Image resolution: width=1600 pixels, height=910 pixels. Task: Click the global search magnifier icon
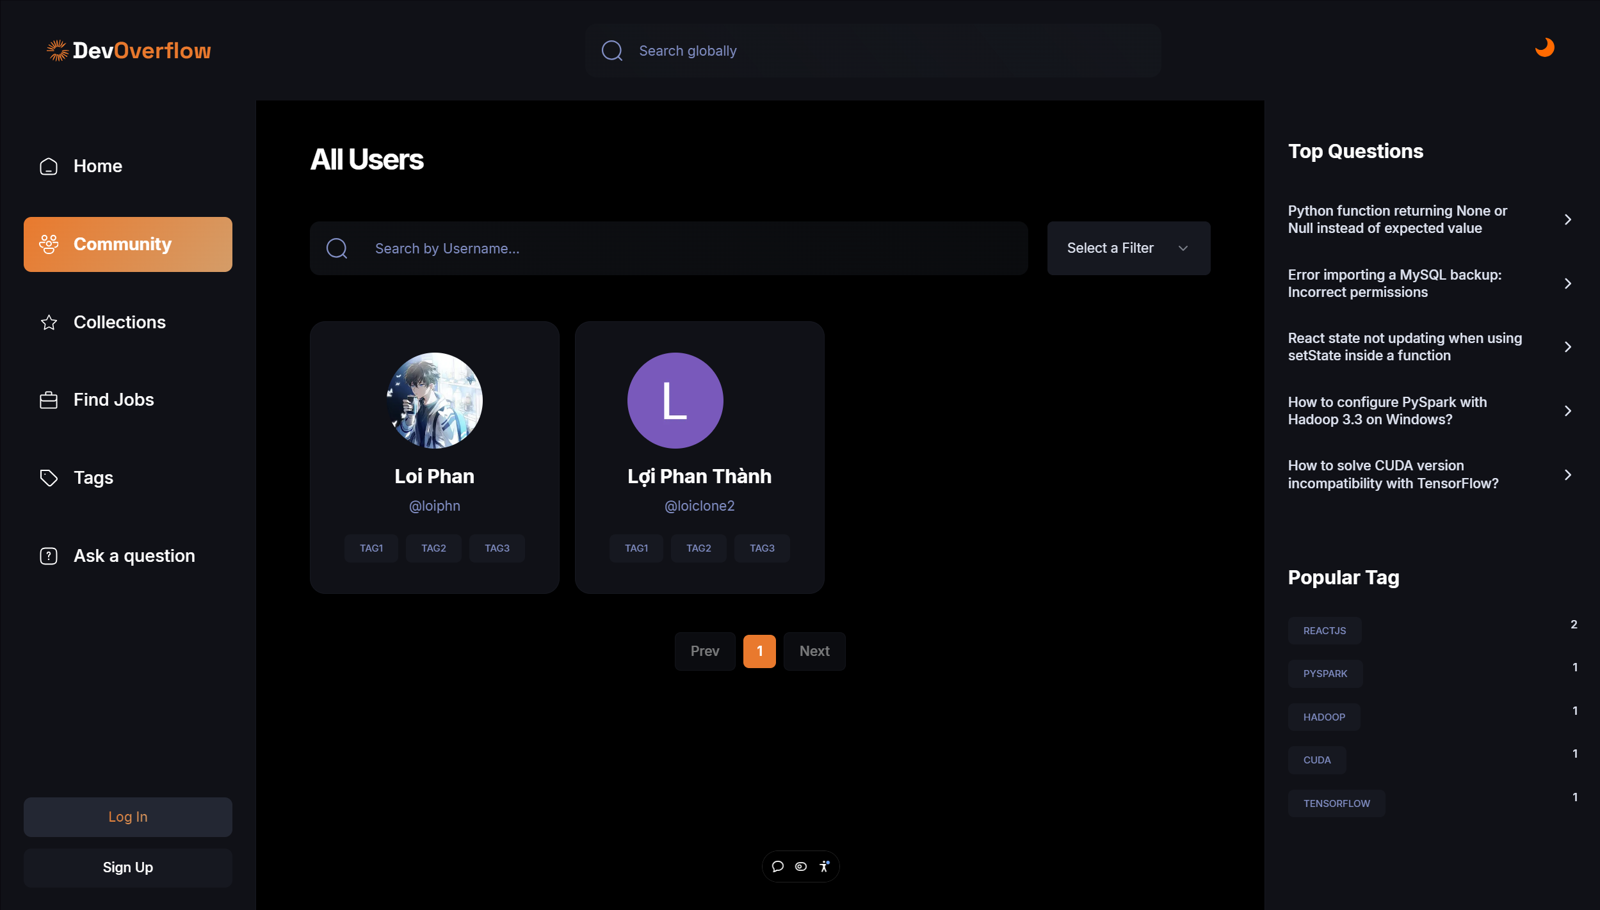point(612,51)
